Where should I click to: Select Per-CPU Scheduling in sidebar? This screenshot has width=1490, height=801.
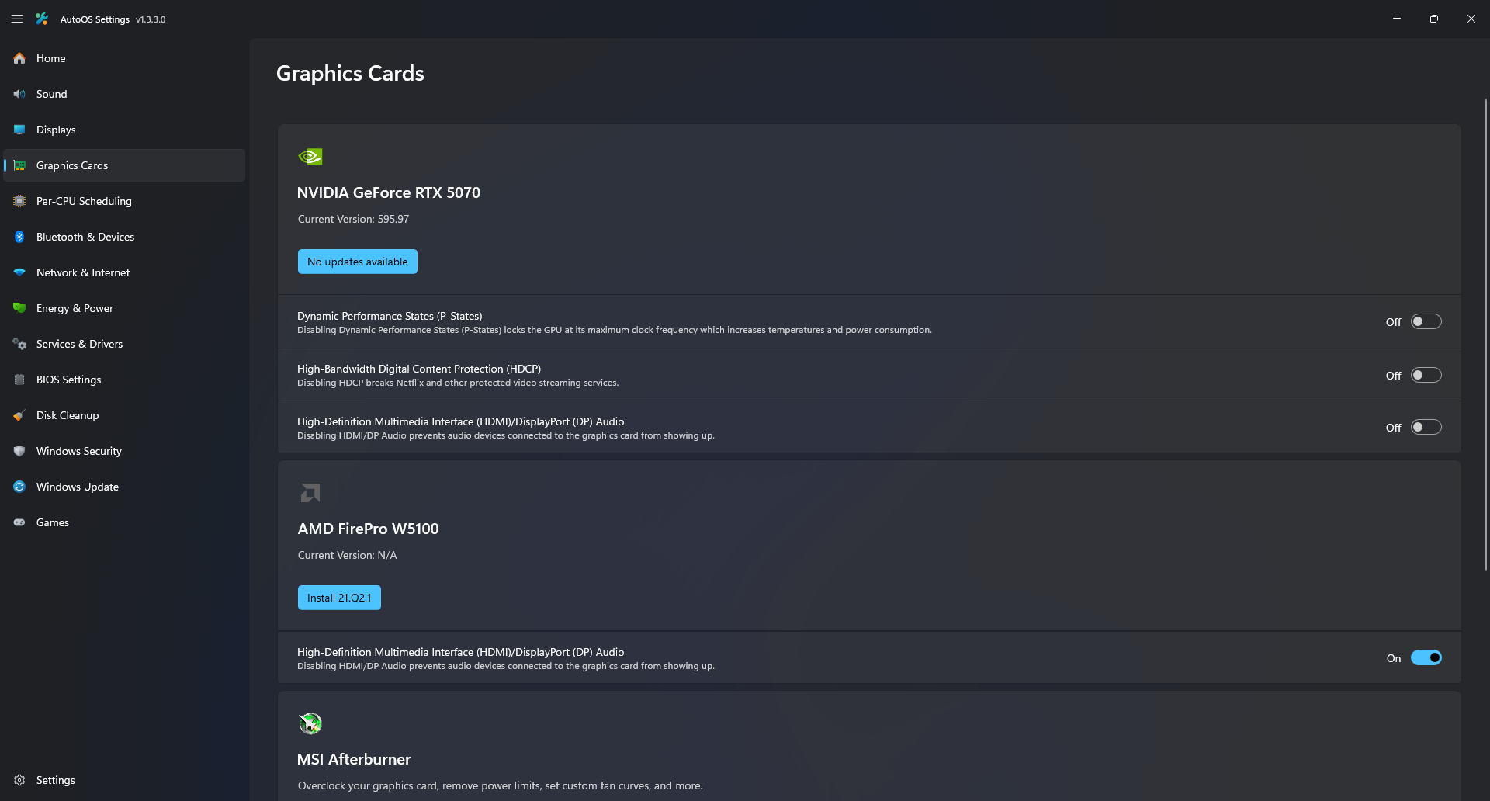click(x=124, y=201)
